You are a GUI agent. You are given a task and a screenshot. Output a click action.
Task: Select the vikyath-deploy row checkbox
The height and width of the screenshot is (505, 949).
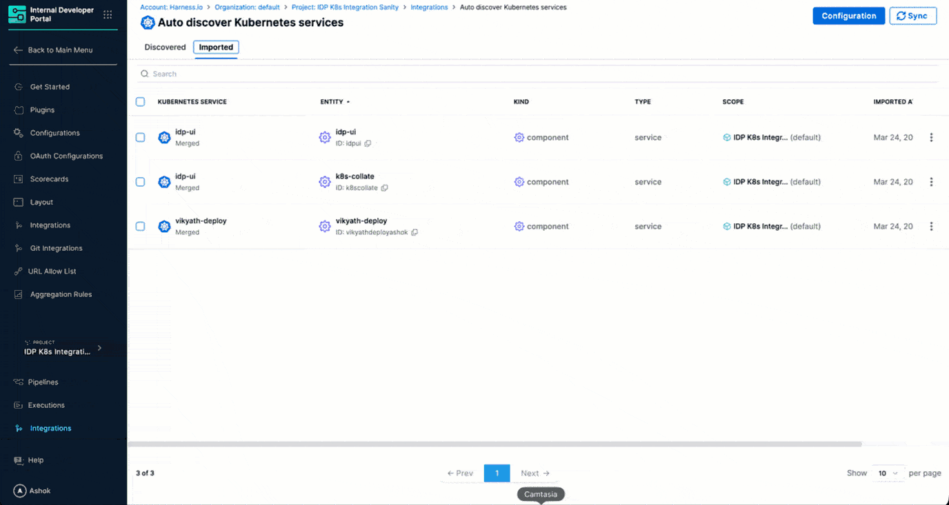[141, 227]
